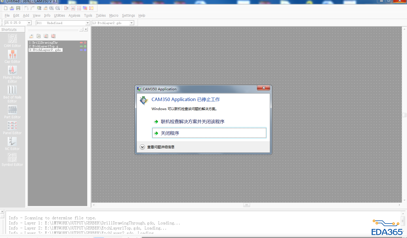
Task: Launch the NC Editor
Action: click(x=12, y=144)
